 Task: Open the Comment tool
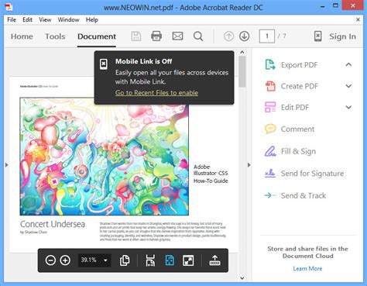point(290,129)
